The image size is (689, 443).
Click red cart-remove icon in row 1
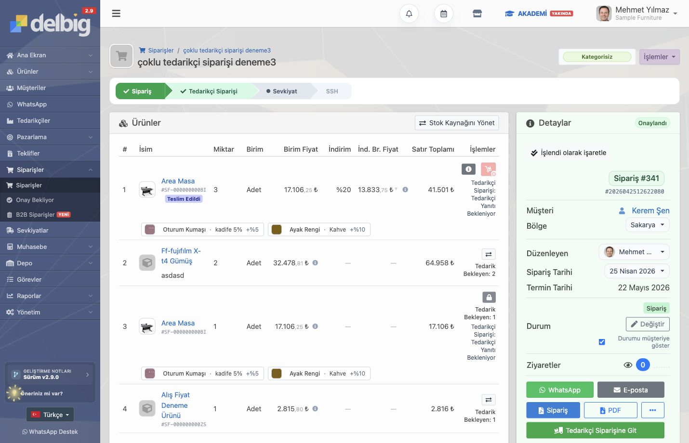[489, 169]
